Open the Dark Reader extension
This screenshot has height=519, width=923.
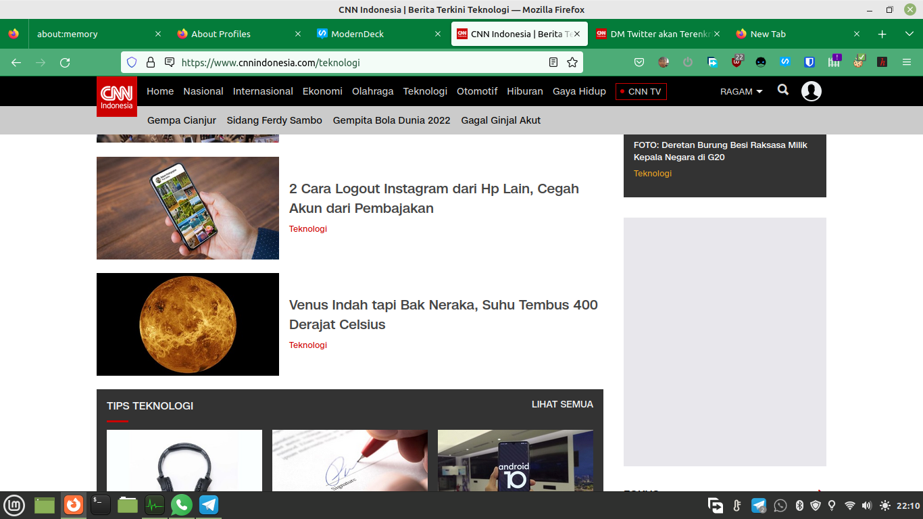point(761,61)
